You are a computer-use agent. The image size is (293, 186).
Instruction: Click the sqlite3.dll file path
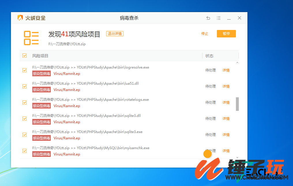click(87, 116)
